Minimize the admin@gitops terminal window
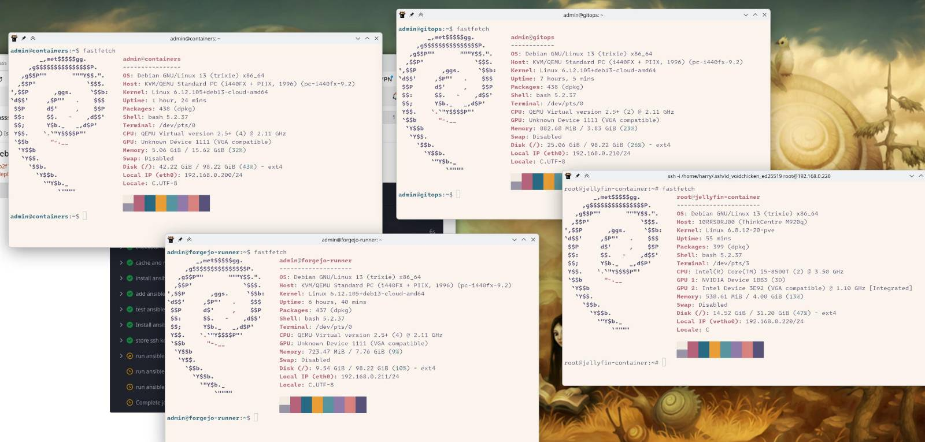Image resolution: width=925 pixels, height=442 pixels. pyautogui.click(x=746, y=14)
